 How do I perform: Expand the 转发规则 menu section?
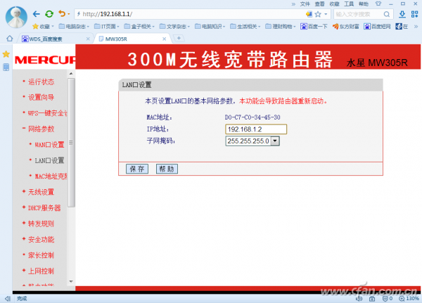point(41,224)
